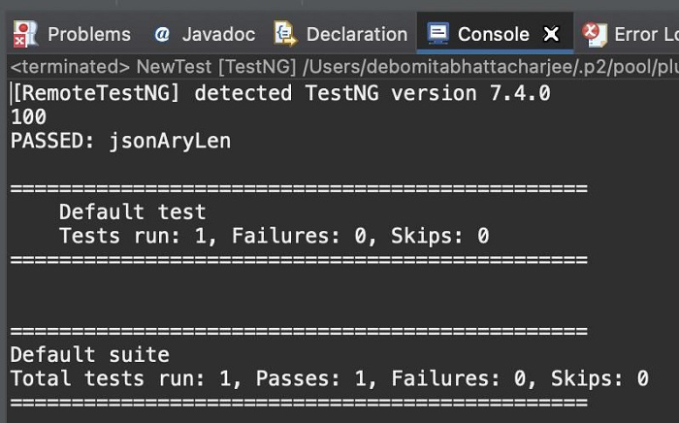
Task: Click the Total tests run line
Action: [x=329, y=378]
